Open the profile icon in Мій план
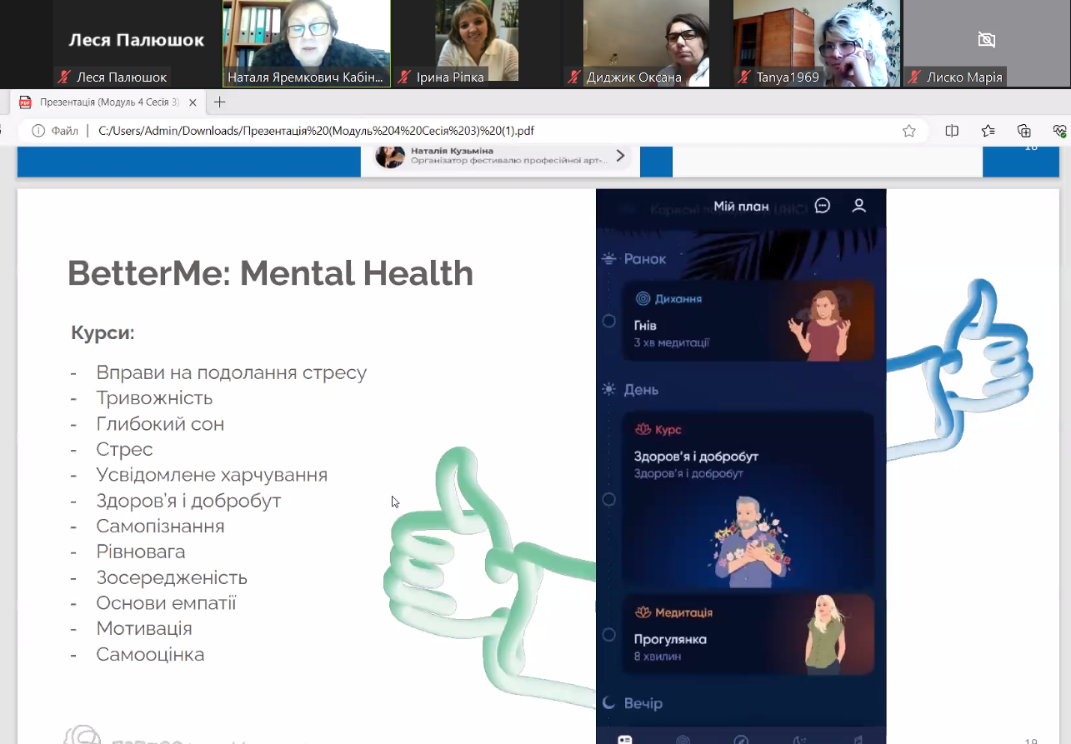 tap(858, 206)
